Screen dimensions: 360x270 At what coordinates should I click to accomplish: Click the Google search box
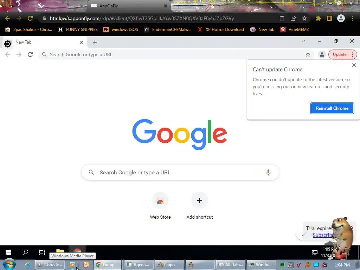click(180, 172)
